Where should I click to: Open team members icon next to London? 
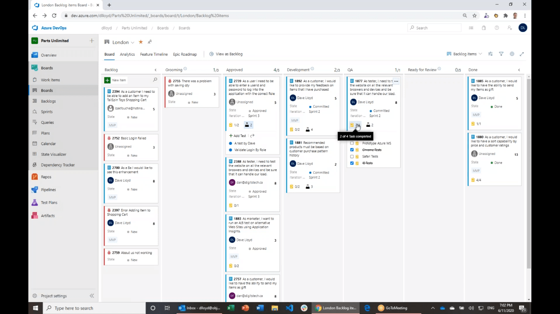(x=150, y=42)
